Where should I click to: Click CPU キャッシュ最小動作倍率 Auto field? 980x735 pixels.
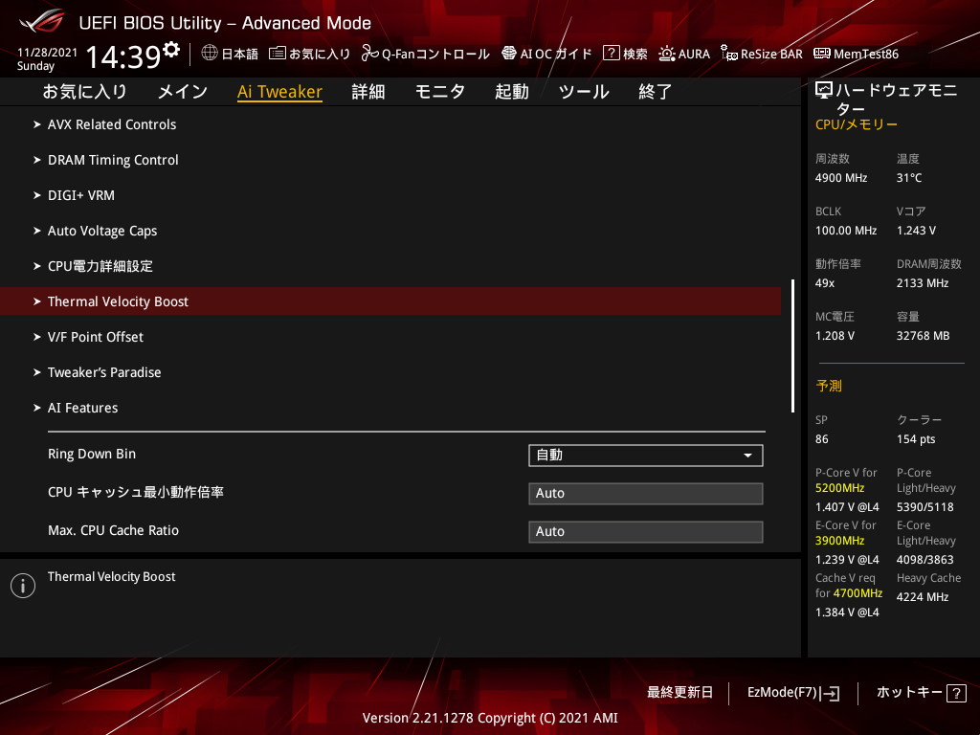point(646,493)
